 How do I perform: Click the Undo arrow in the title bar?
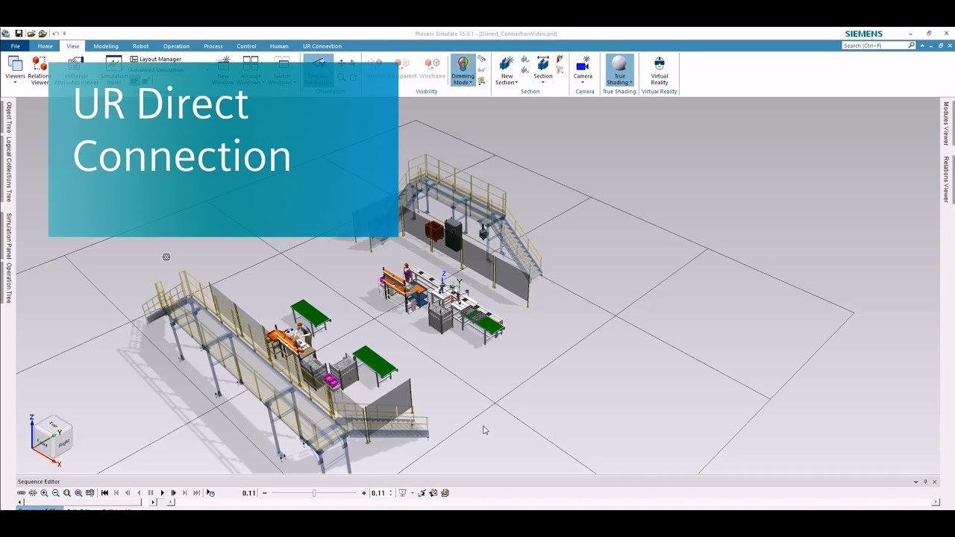(x=55, y=34)
